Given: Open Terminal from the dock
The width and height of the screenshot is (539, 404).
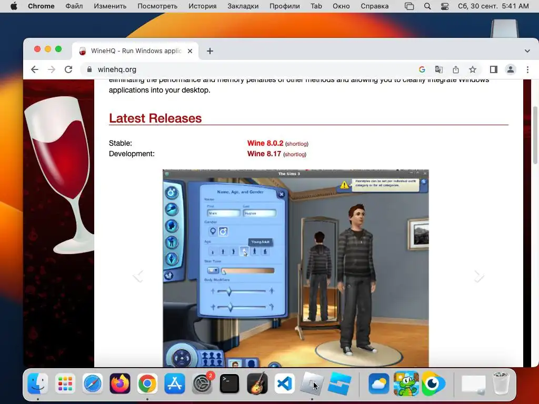Looking at the screenshot, I should click(x=229, y=383).
